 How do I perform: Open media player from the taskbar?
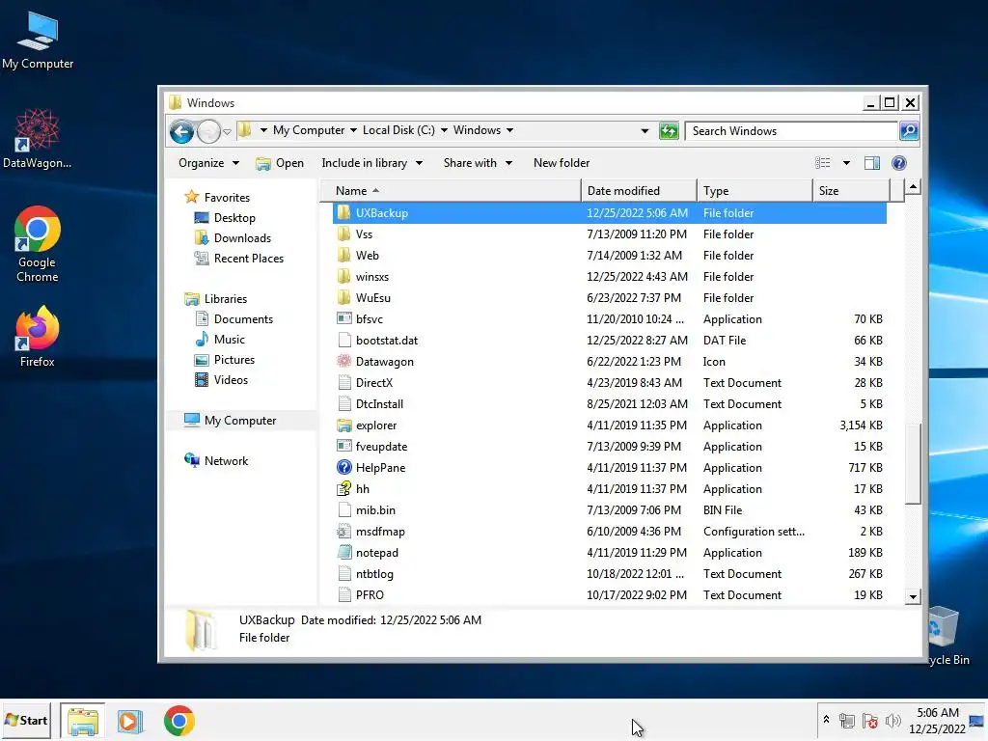point(130,721)
